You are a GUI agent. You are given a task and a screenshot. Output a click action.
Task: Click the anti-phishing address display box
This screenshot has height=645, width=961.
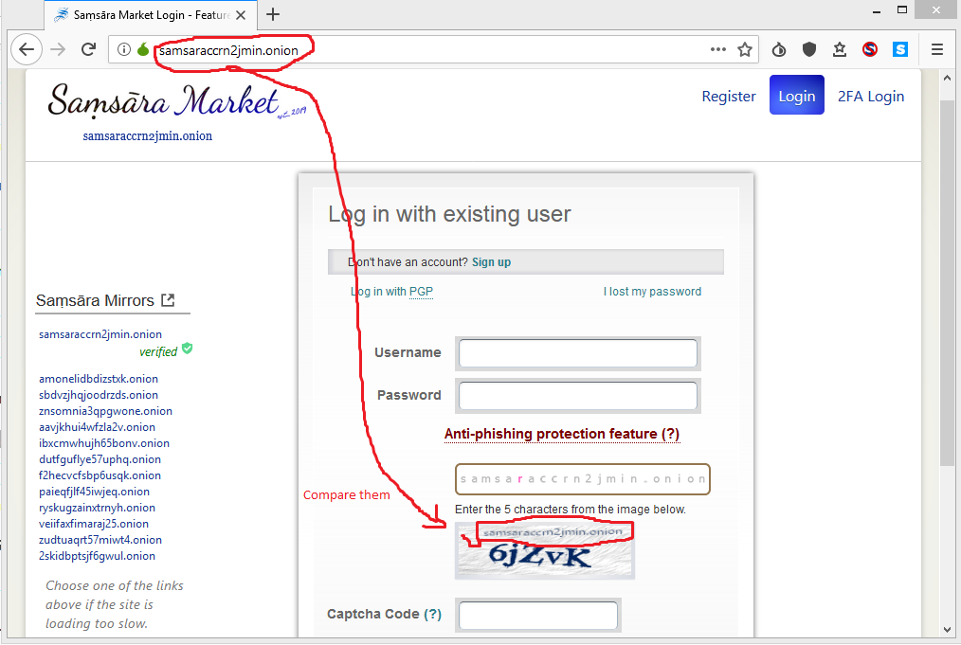click(x=582, y=479)
